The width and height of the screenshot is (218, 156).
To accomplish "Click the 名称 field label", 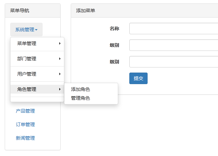I will pyautogui.click(x=114, y=28).
